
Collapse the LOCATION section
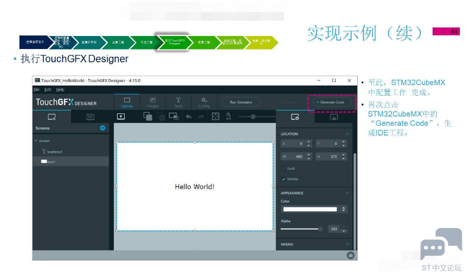coord(347,134)
